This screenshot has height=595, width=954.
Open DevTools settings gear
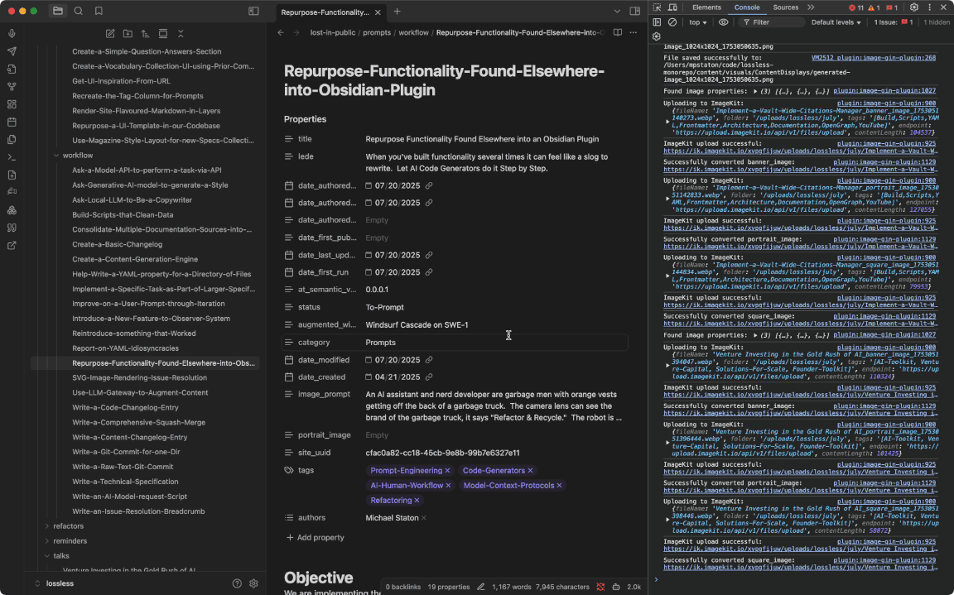pos(914,7)
